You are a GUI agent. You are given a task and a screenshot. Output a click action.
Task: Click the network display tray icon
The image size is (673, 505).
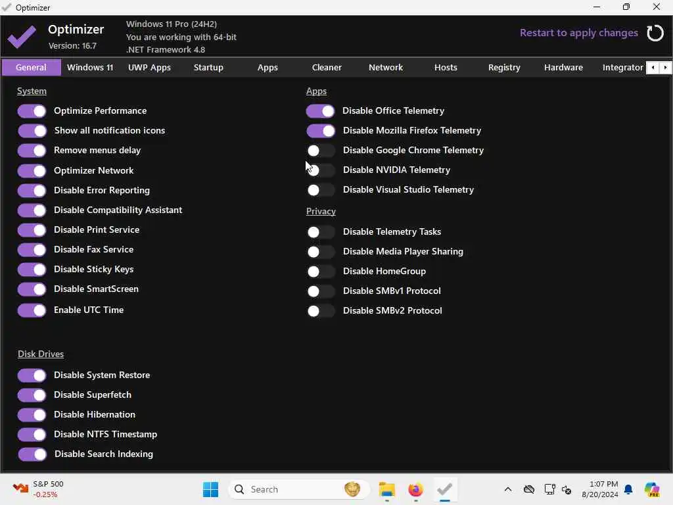tap(549, 489)
